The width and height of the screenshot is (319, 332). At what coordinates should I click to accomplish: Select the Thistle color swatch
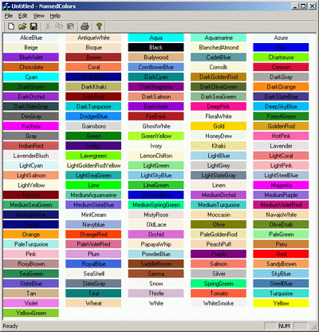156,294
